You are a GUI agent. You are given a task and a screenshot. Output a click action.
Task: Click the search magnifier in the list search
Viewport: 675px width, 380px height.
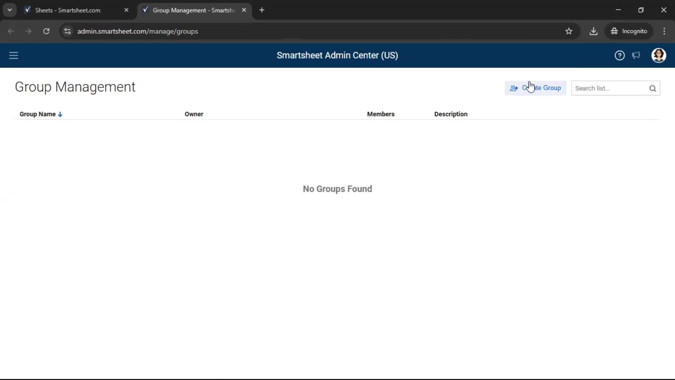(653, 88)
